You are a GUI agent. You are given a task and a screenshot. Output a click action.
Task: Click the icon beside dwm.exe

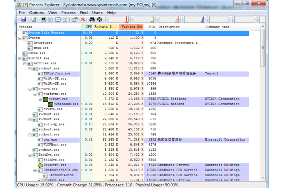[40, 140]
